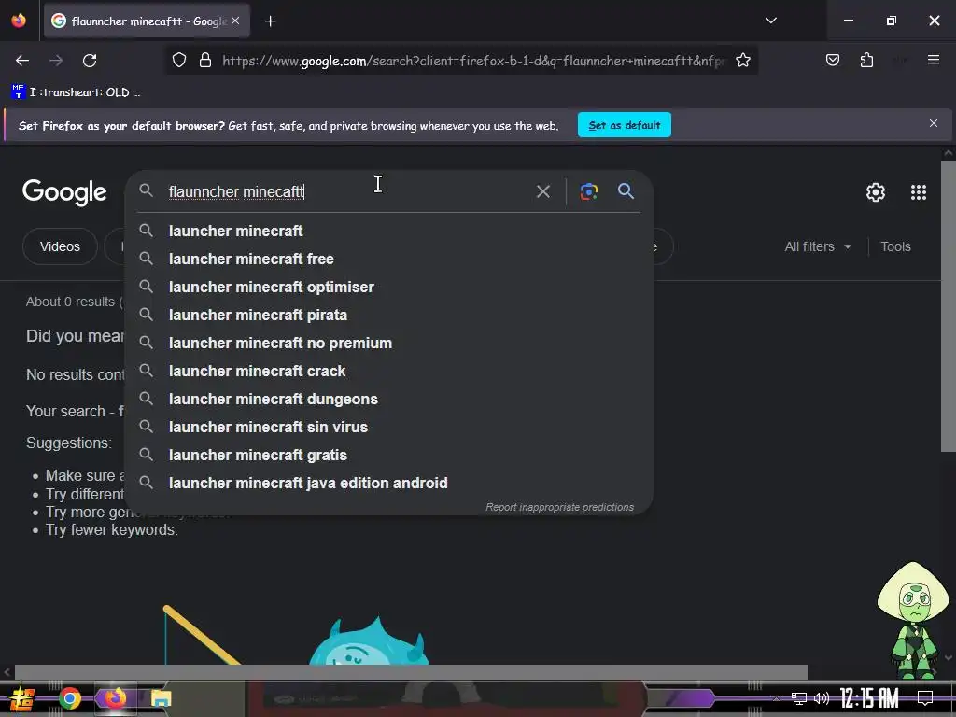Go back to the previous page

tap(22, 61)
